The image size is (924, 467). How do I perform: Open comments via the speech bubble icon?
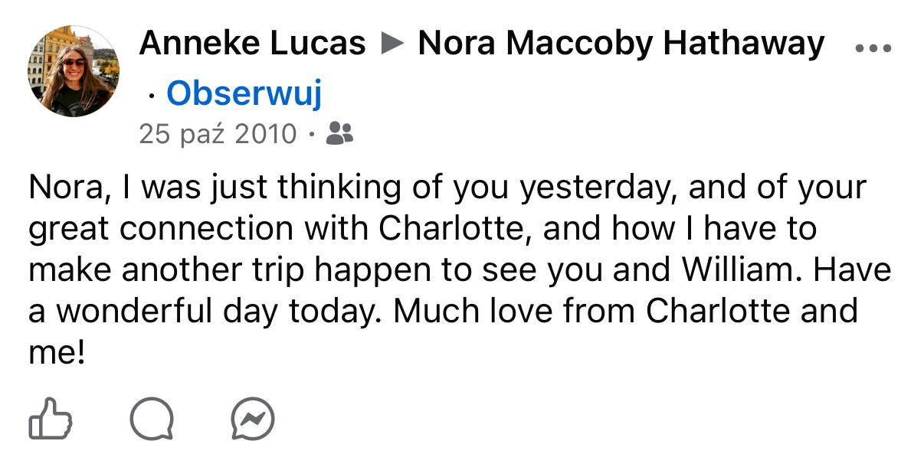click(x=152, y=418)
